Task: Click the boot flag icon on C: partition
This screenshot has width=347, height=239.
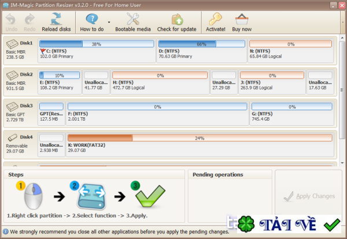Action: pos(43,51)
